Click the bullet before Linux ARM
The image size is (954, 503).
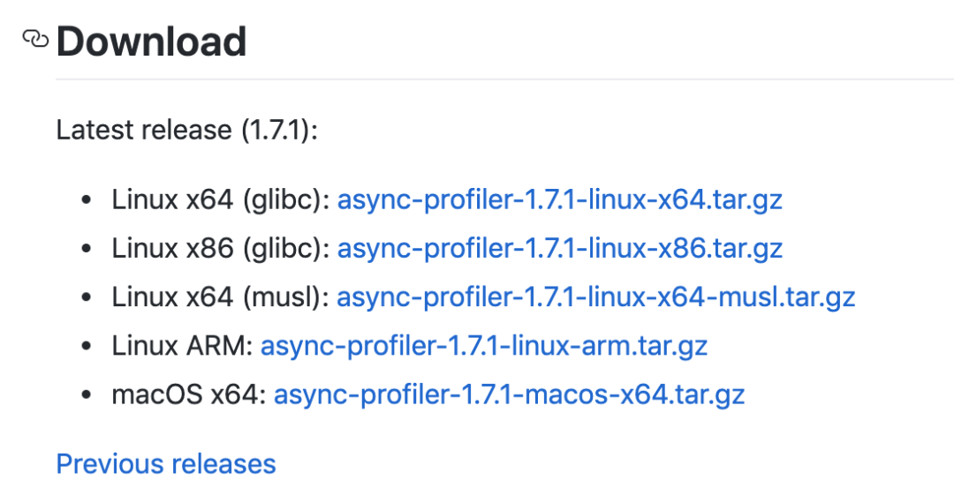point(87,346)
